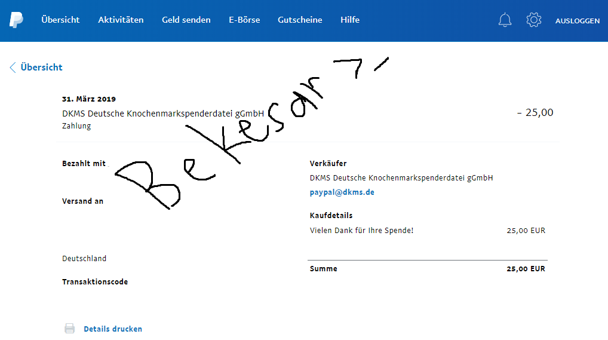Click the back chevron next to Übersicht
608x340 pixels.
(13, 67)
